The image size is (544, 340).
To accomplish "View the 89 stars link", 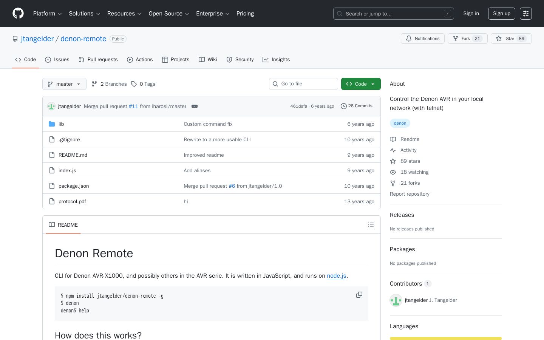I will coord(405,161).
